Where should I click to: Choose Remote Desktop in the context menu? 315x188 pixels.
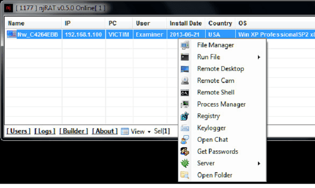(x=222, y=69)
